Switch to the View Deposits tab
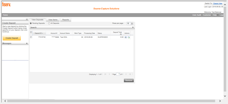Viewport: 228px width, 104px height. click(37, 20)
